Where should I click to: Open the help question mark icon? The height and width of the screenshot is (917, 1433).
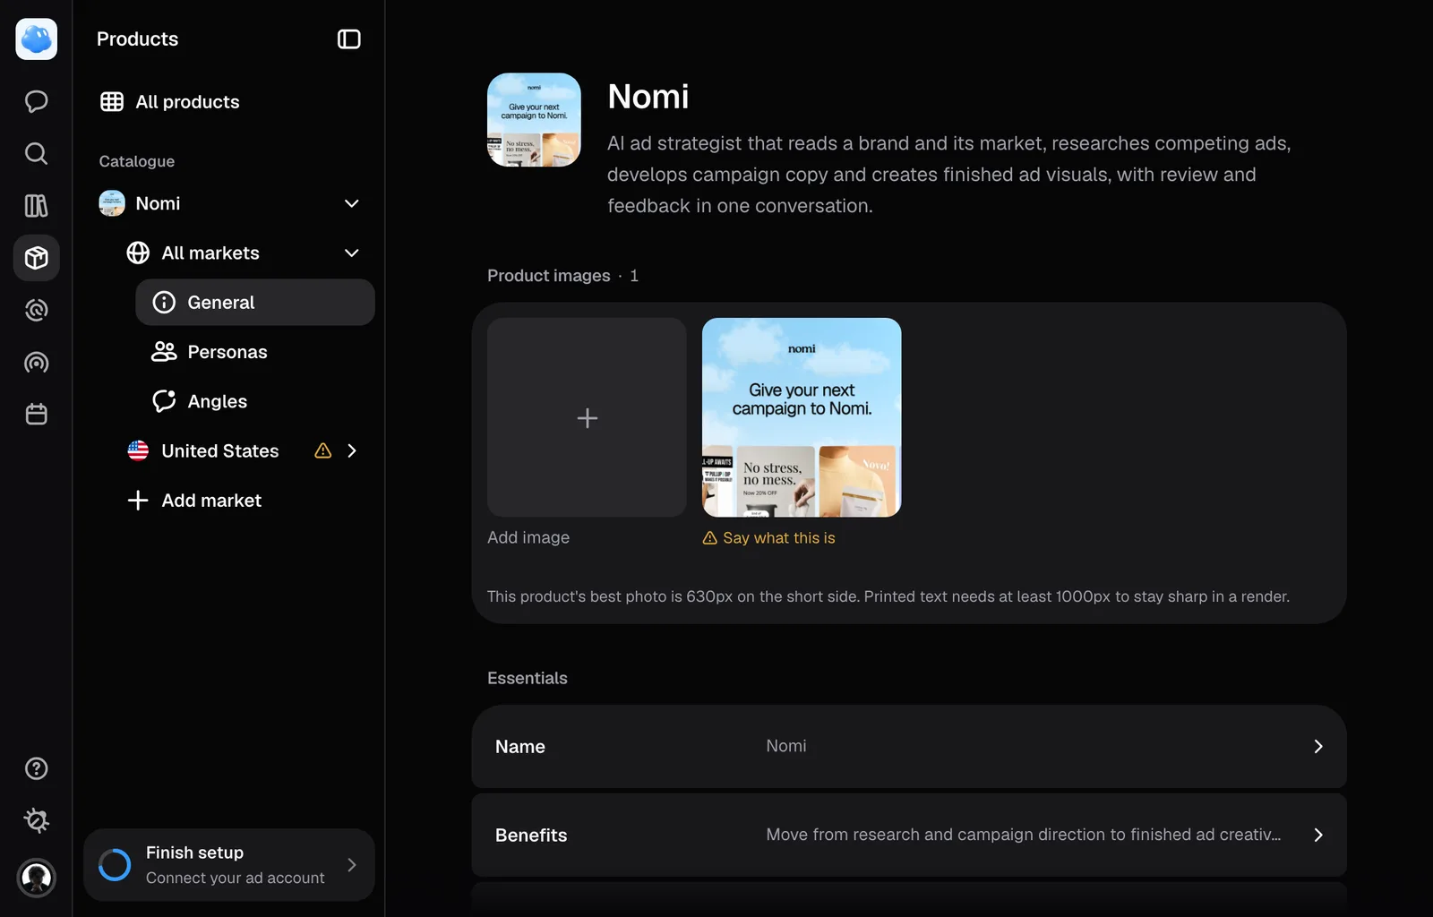36,768
